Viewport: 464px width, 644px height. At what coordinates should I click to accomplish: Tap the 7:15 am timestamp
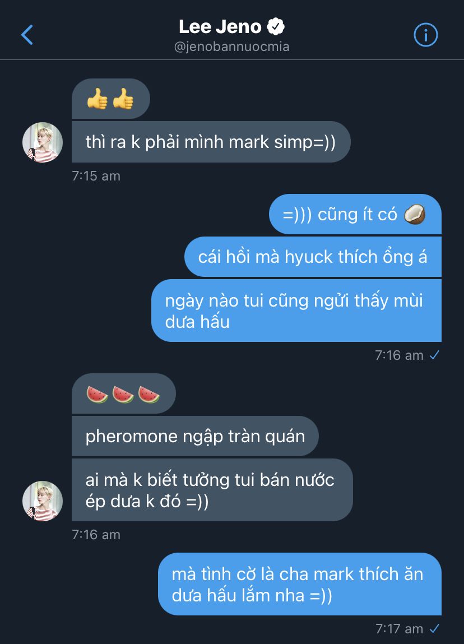(96, 176)
